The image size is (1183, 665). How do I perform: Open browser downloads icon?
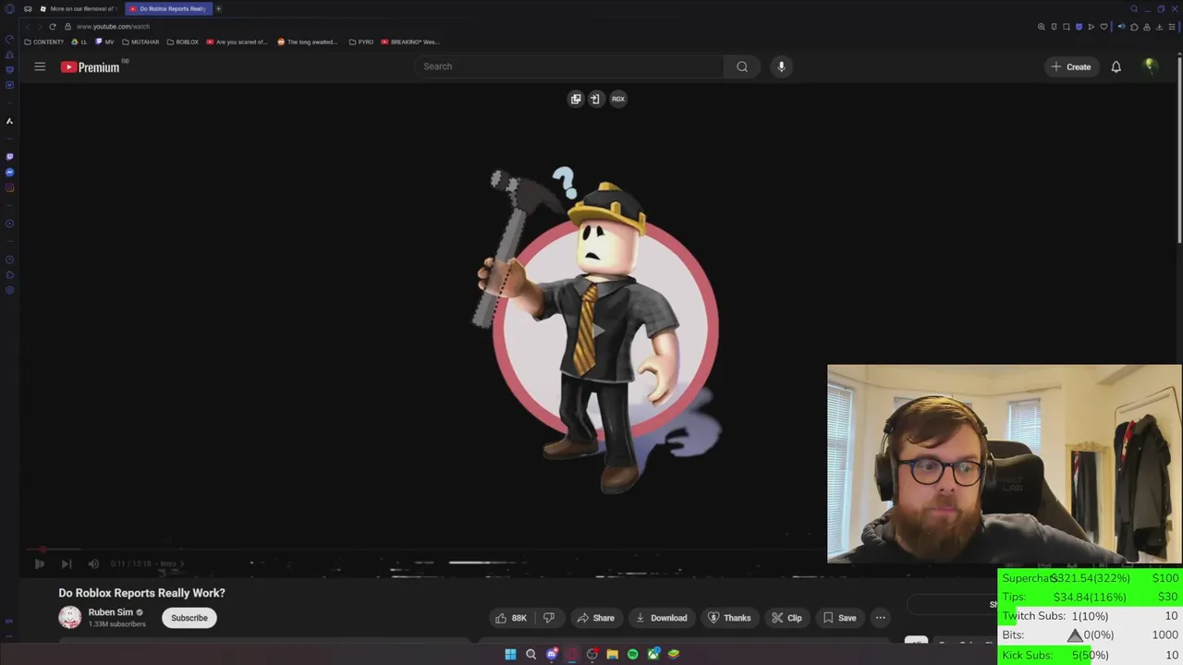pyautogui.click(x=1159, y=27)
